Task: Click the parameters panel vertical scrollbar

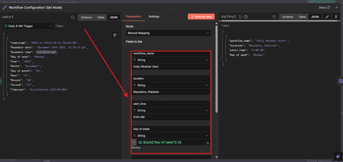Action: point(217,69)
